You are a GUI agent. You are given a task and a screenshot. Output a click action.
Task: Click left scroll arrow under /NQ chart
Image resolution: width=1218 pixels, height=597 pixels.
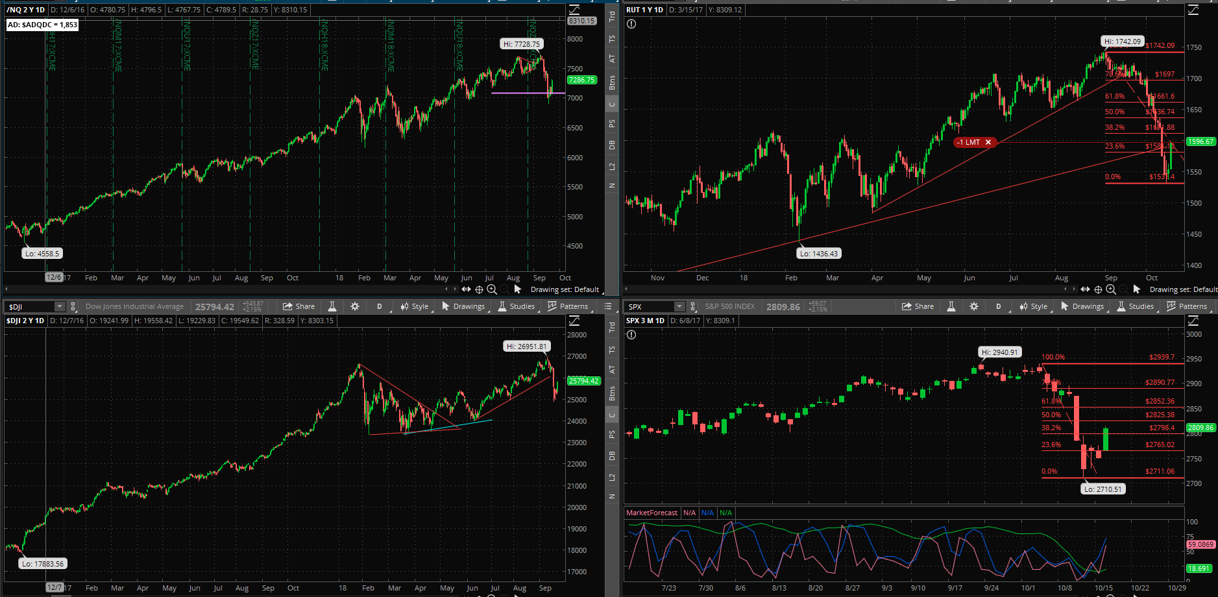6,289
